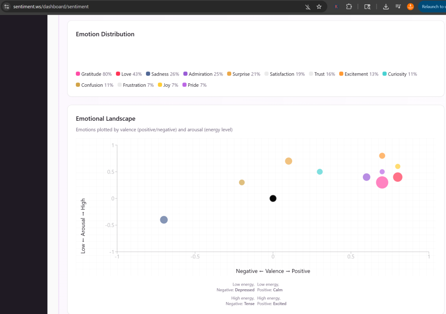The width and height of the screenshot is (446, 314).
Task: Select the Frustration 7% legend entry
Action: tap(135, 85)
